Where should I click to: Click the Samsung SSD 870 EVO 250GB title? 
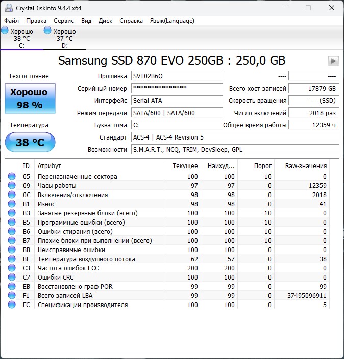coord(171,61)
